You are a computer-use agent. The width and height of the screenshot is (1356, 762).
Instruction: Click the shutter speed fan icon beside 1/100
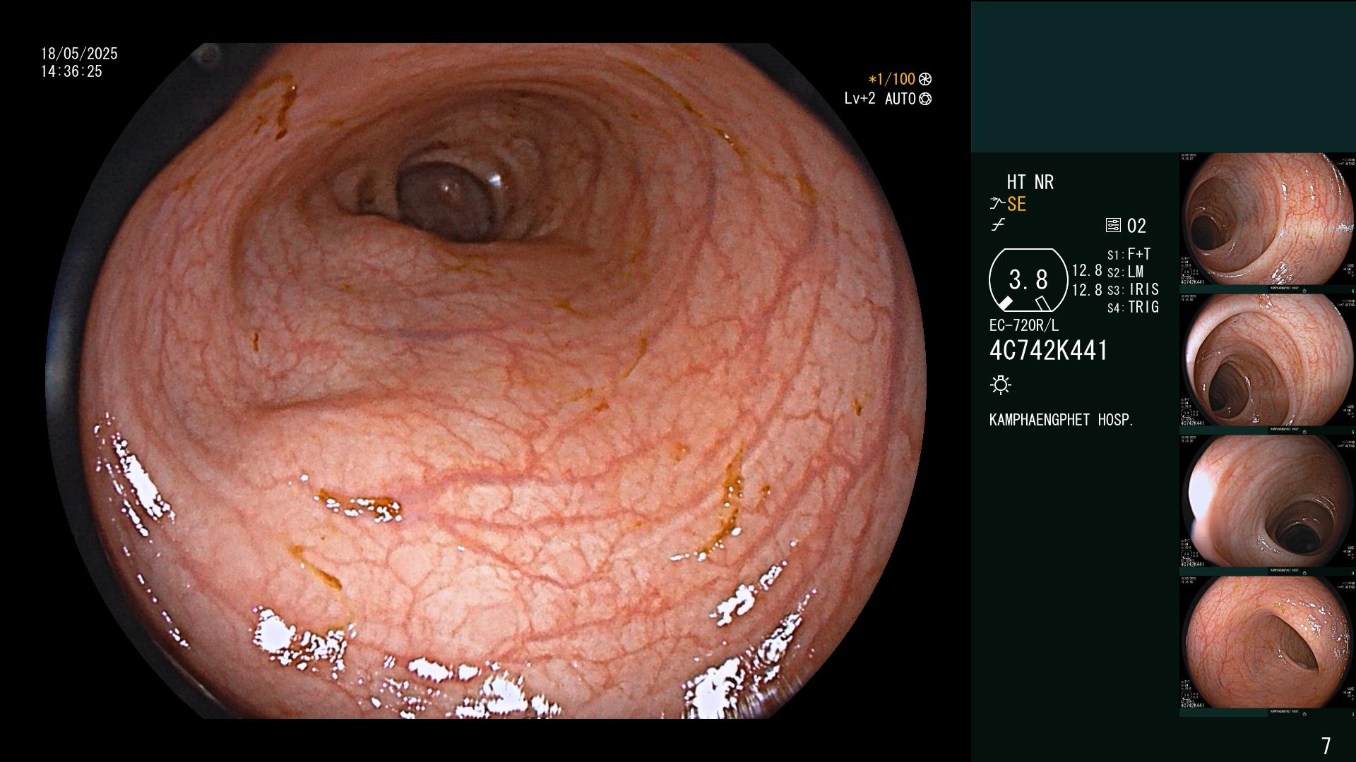coord(925,80)
